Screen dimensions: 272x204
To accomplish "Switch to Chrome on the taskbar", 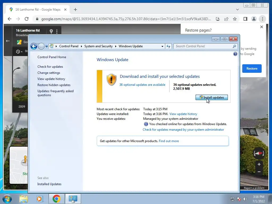I will click(56, 199).
